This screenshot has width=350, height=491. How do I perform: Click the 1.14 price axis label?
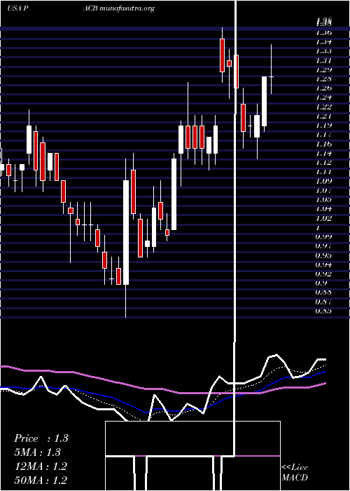[x=323, y=153]
